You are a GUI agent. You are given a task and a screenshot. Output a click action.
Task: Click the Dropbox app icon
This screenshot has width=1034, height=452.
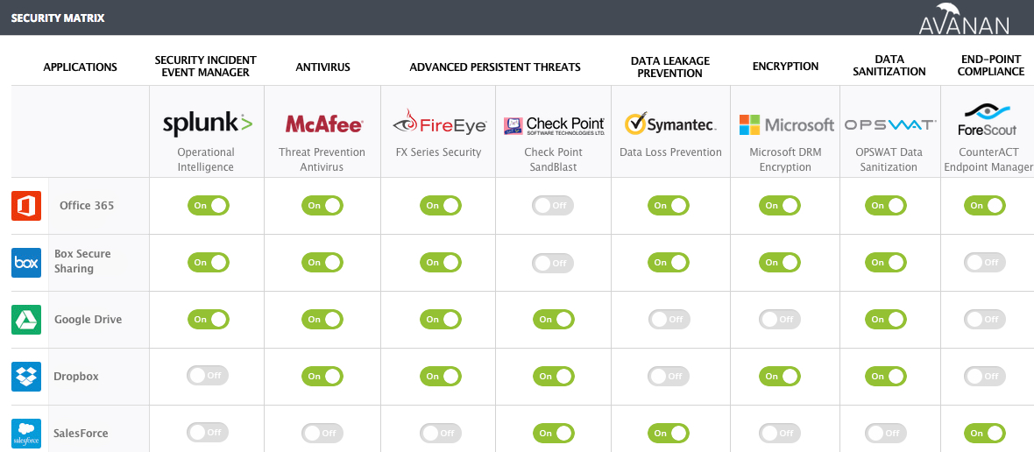(26, 377)
